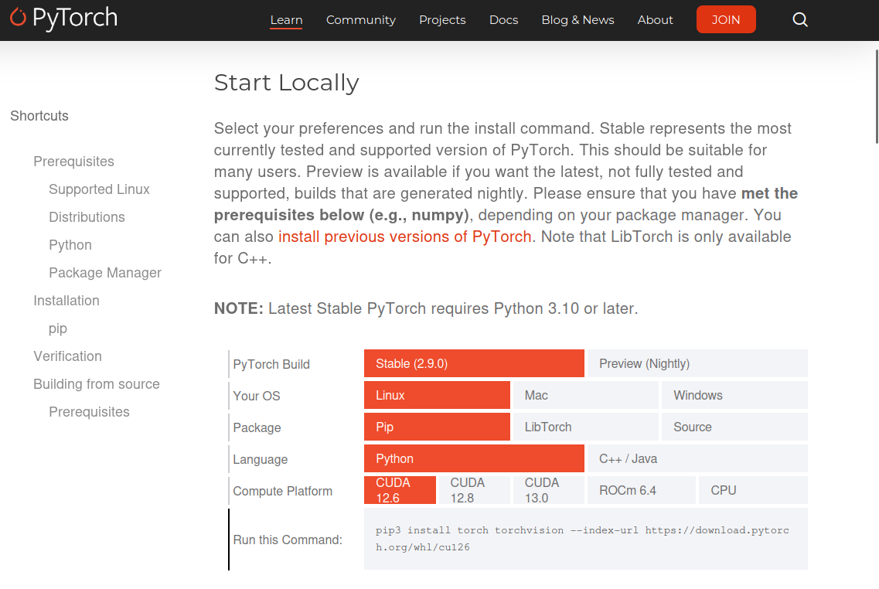Expand the Docs navigation menu
879x589 pixels.
tap(503, 20)
